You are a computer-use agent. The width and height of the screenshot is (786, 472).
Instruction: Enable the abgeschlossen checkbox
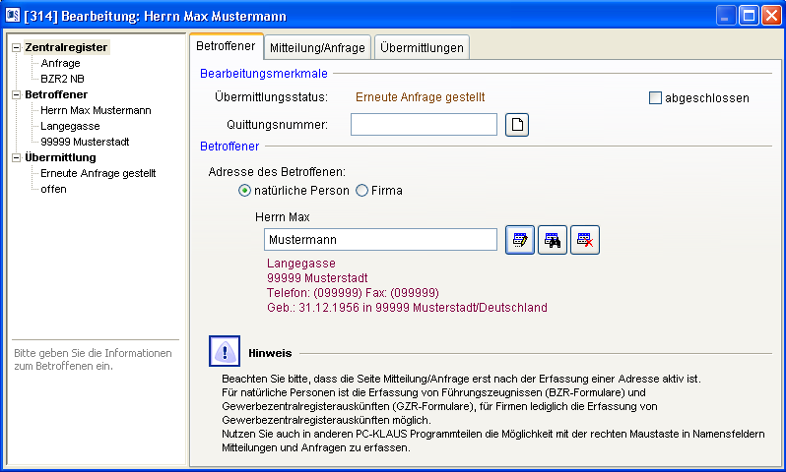point(656,98)
